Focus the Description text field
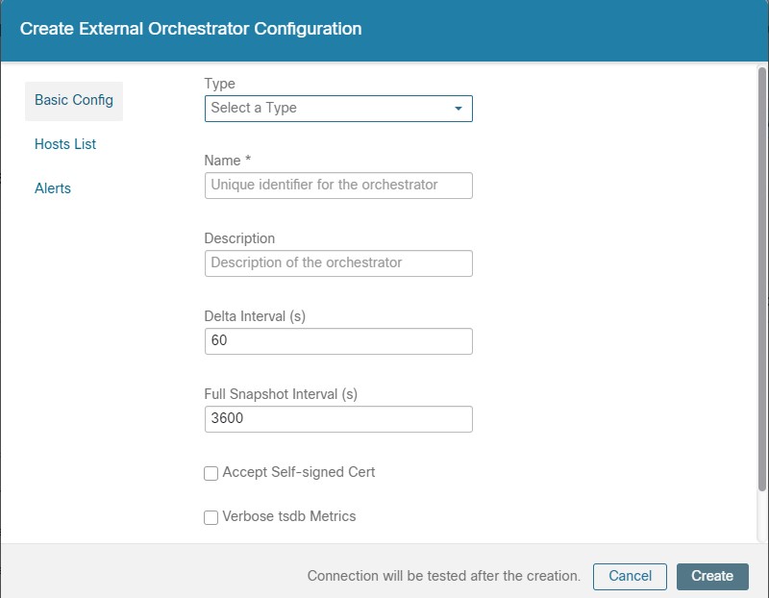 pos(338,263)
